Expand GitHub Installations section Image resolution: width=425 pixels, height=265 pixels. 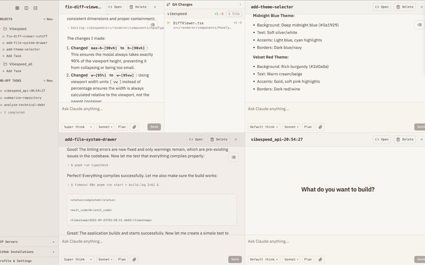(29, 252)
